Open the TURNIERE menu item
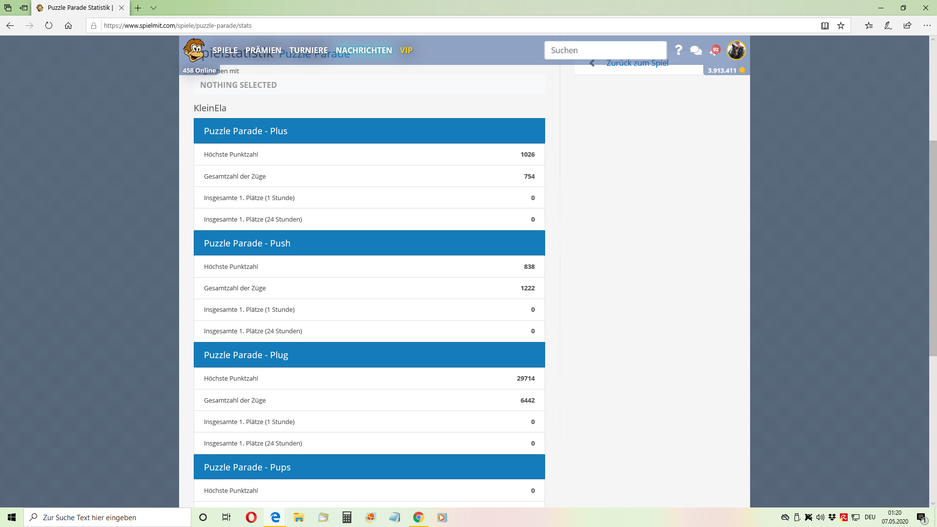Viewport: 937px width, 527px height. click(308, 50)
